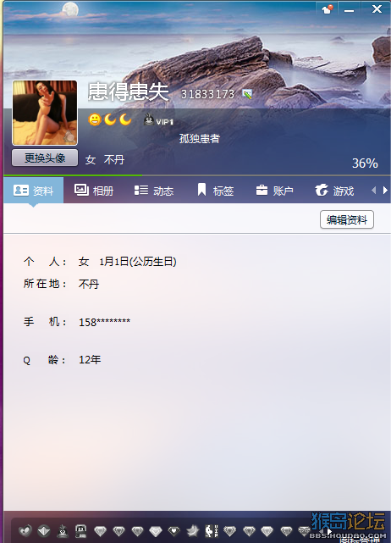Click the heart icon in bottom icon bar

25,530
